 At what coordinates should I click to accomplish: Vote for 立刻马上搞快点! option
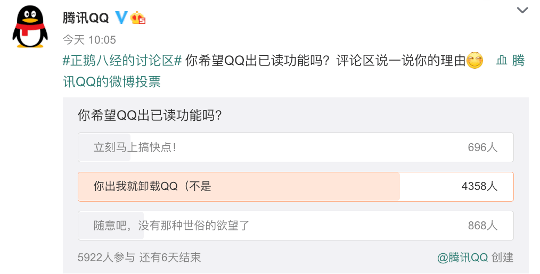click(x=296, y=147)
